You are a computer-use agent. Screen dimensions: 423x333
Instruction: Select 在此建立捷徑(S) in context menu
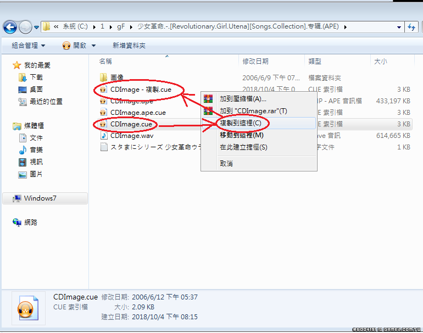tap(243, 147)
